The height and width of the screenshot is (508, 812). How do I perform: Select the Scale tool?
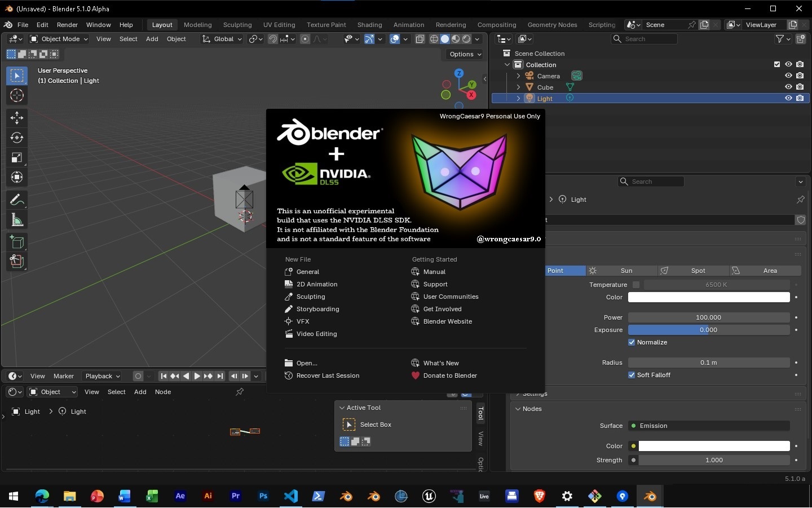pyautogui.click(x=16, y=157)
